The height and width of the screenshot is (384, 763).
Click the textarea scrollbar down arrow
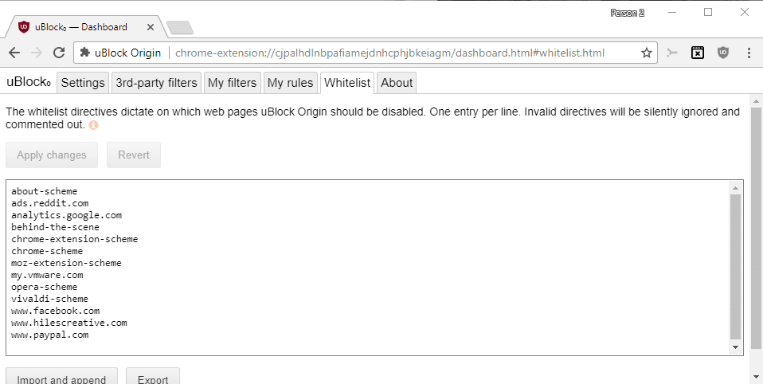pos(735,347)
